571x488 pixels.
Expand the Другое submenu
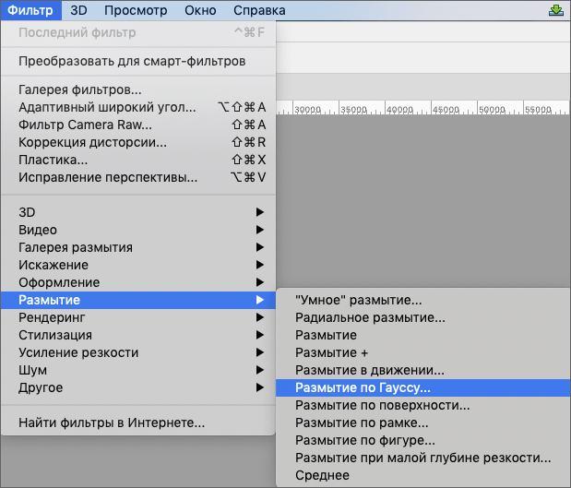[x=138, y=387]
